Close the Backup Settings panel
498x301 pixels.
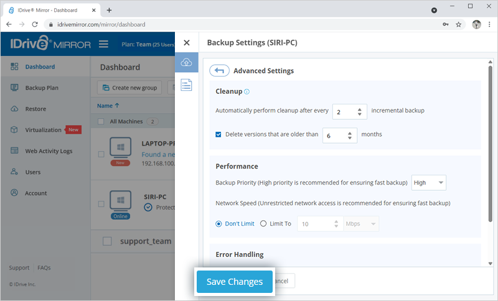click(x=186, y=43)
